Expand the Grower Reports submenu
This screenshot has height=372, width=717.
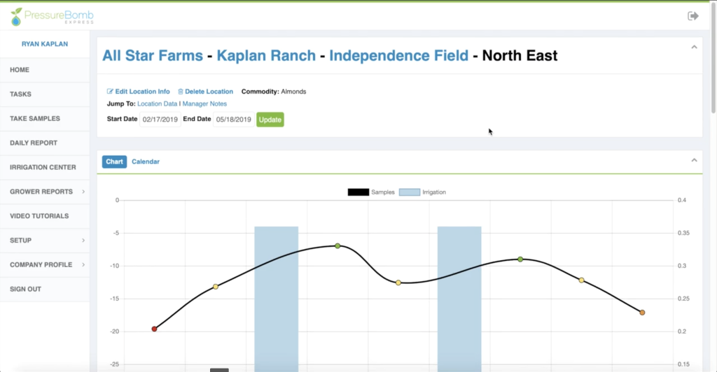(83, 192)
